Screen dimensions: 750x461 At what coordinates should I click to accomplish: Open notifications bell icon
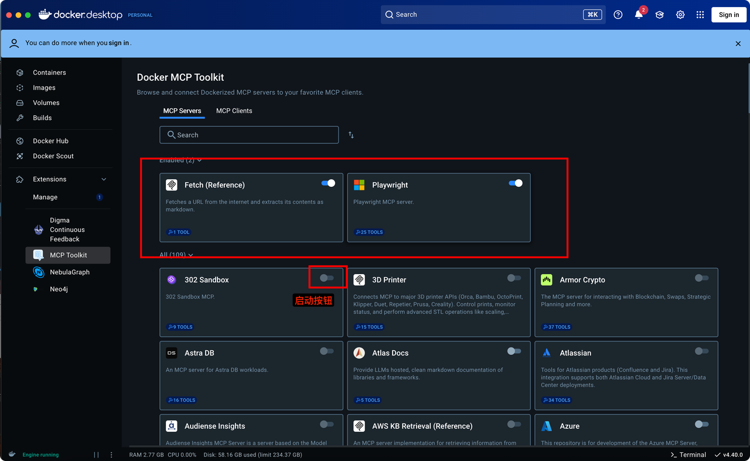coord(639,15)
